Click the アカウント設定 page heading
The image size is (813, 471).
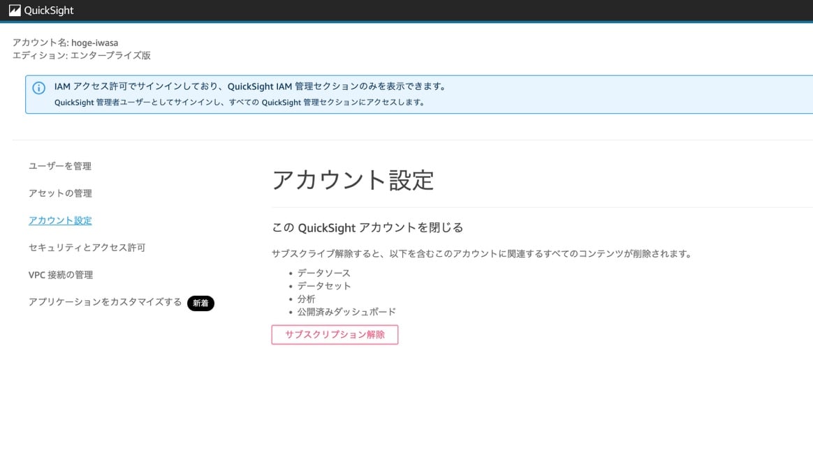(353, 180)
